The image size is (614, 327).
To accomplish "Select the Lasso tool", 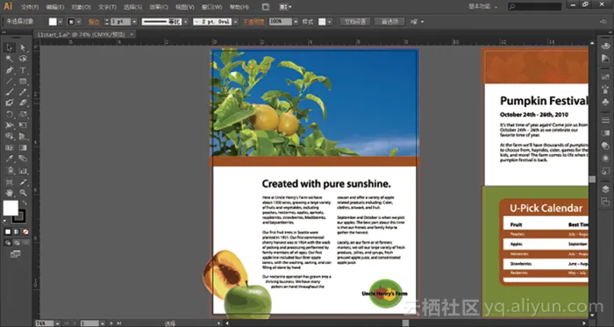I will (x=23, y=59).
